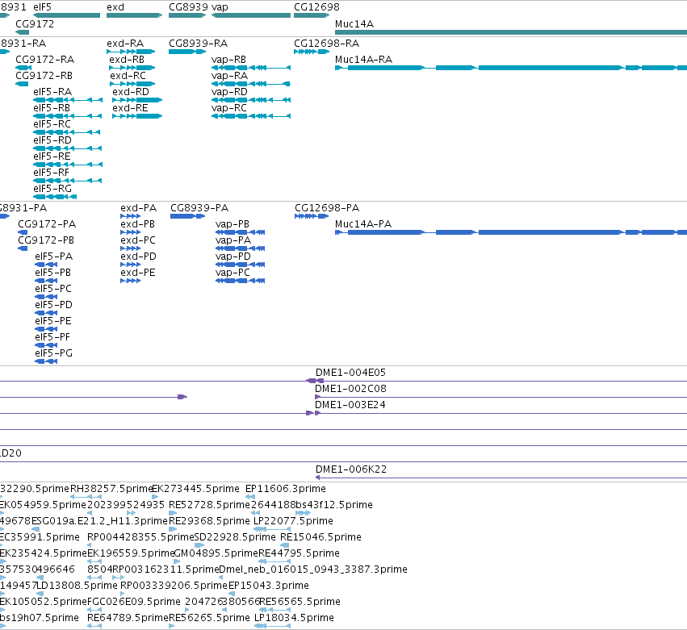Open BAC label DME1-003E24
The height and width of the screenshot is (630, 687).
click(350, 404)
